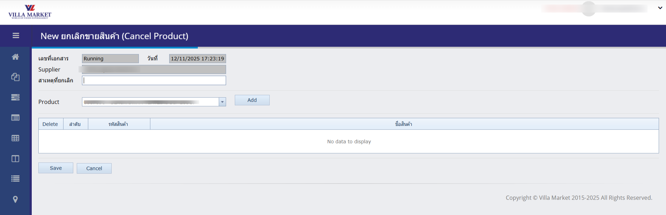Click the เลขที่เอกสาร label
Screen dimensions: 666x215
pos(53,59)
